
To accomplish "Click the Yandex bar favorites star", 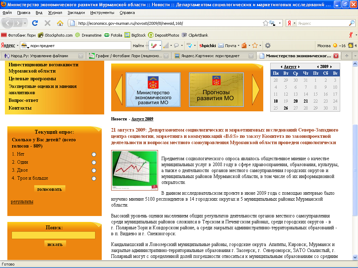I will point(255,46).
